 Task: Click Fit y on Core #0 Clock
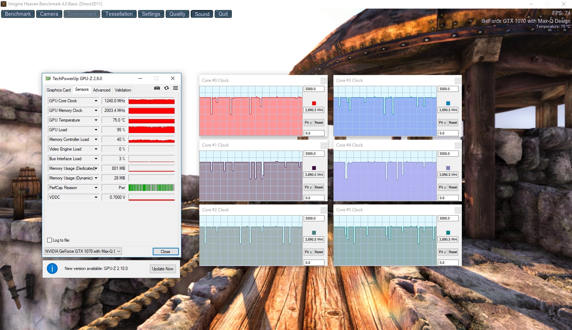tap(308, 123)
